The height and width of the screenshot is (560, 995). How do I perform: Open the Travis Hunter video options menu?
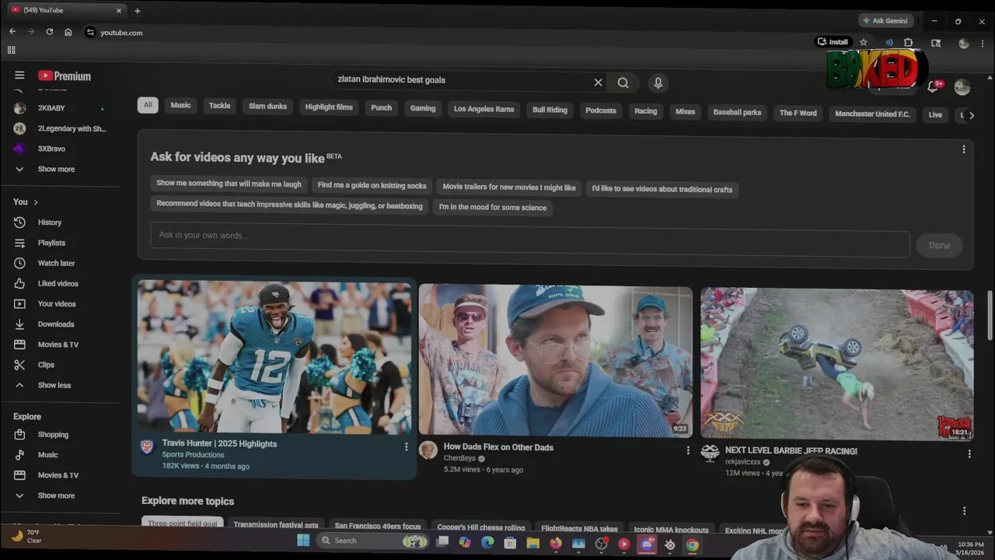[x=406, y=446]
